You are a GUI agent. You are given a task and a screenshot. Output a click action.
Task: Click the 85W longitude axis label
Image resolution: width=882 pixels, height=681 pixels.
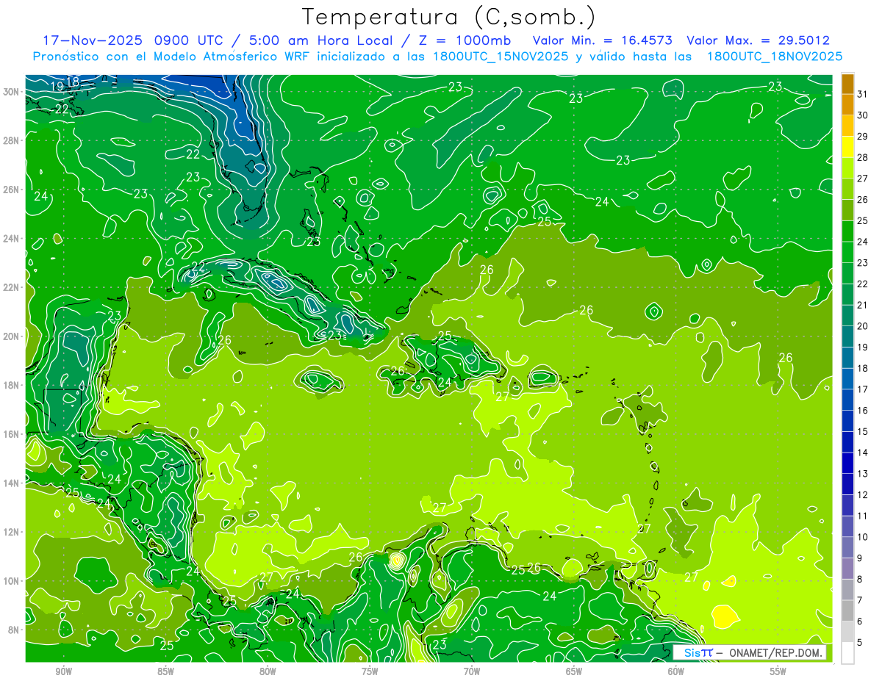pyautogui.click(x=165, y=671)
